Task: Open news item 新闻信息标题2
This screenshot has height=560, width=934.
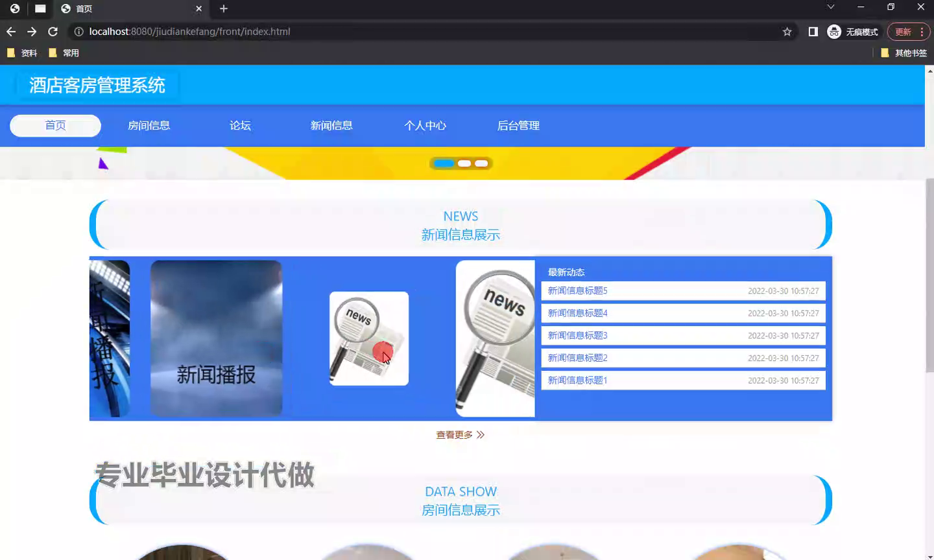Action: point(684,358)
